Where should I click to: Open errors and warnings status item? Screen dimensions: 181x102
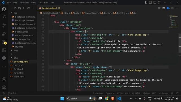pos(12,93)
